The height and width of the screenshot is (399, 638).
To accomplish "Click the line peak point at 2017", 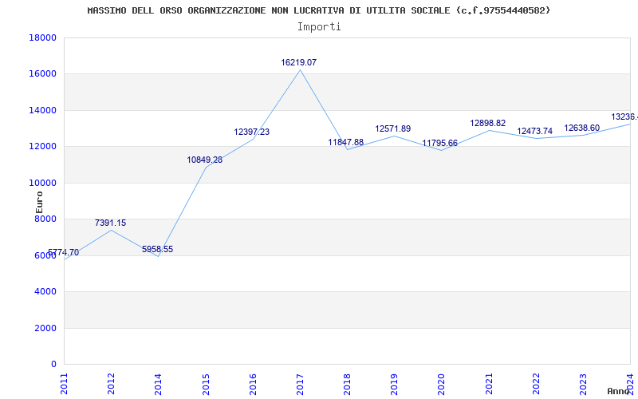I will 301,70.
